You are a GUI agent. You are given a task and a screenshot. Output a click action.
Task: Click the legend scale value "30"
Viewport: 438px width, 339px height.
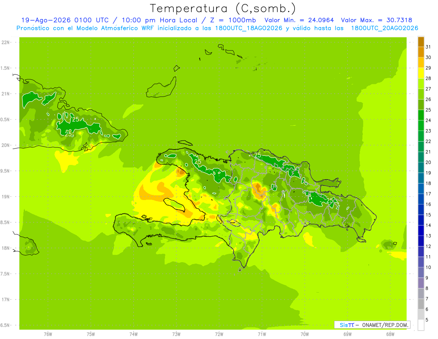(429, 57)
